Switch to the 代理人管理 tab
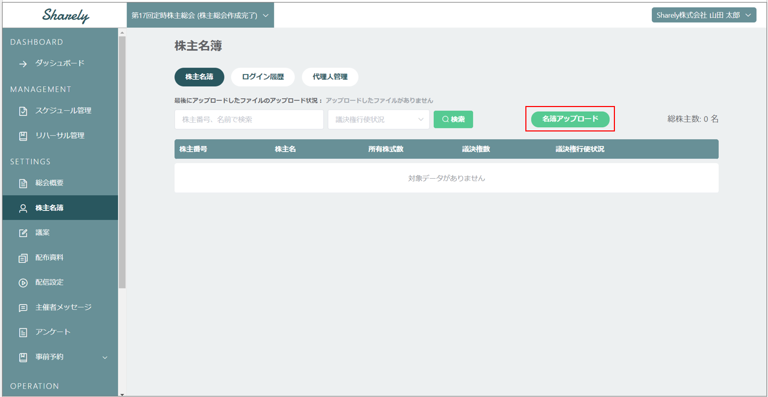The width and height of the screenshot is (768, 397). click(x=330, y=77)
